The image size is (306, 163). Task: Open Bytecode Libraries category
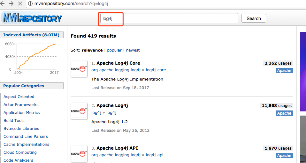click(21, 129)
